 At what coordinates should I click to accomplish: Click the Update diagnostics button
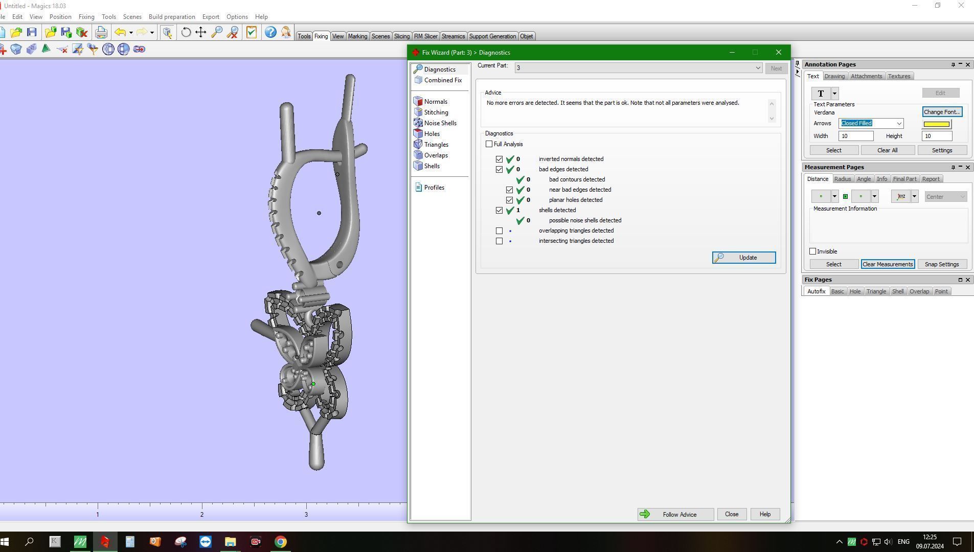tap(744, 258)
